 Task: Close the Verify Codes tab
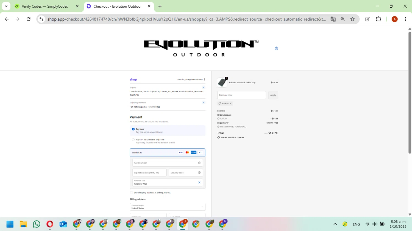click(x=77, y=6)
